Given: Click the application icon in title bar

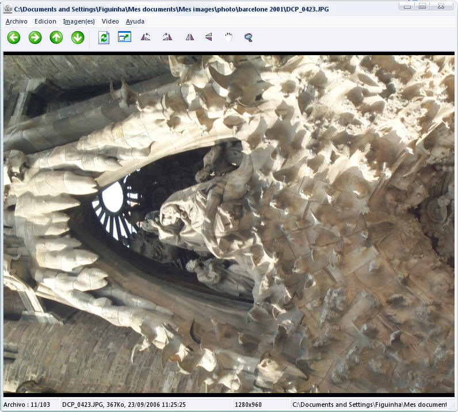Looking at the screenshot, I should pyautogui.click(x=8, y=9).
